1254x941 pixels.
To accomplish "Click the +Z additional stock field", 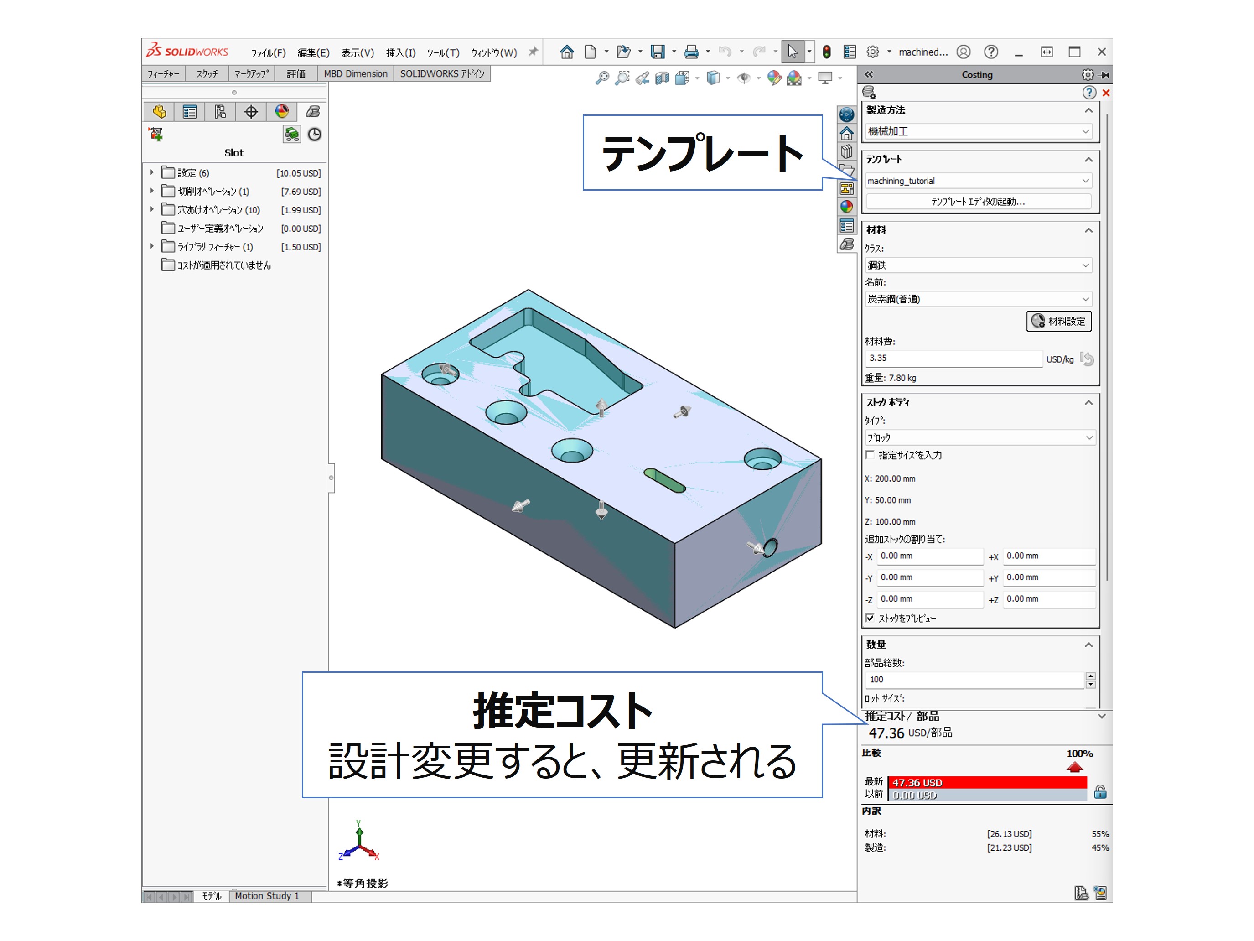I will (x=1049, y=599).
